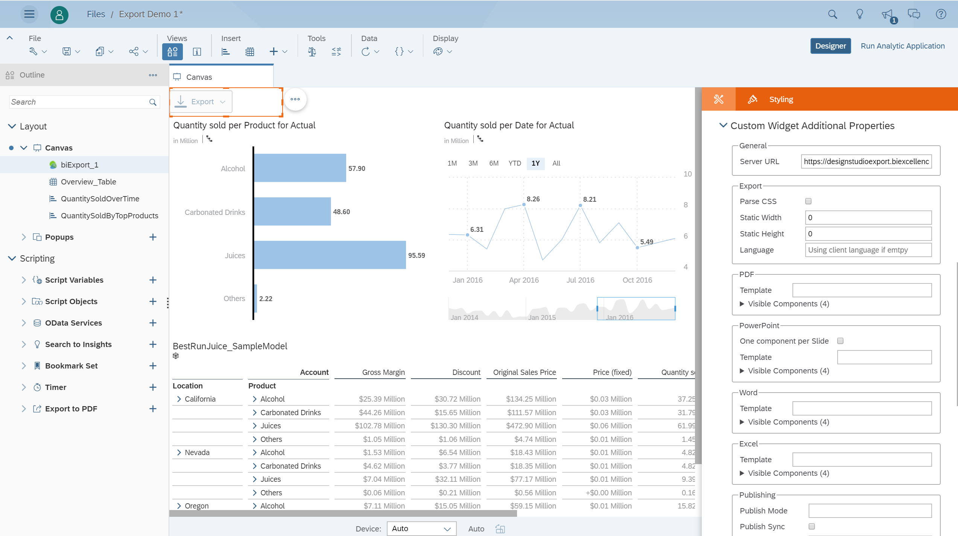
Task: Click the Export widget button
Action: point(201,102)
